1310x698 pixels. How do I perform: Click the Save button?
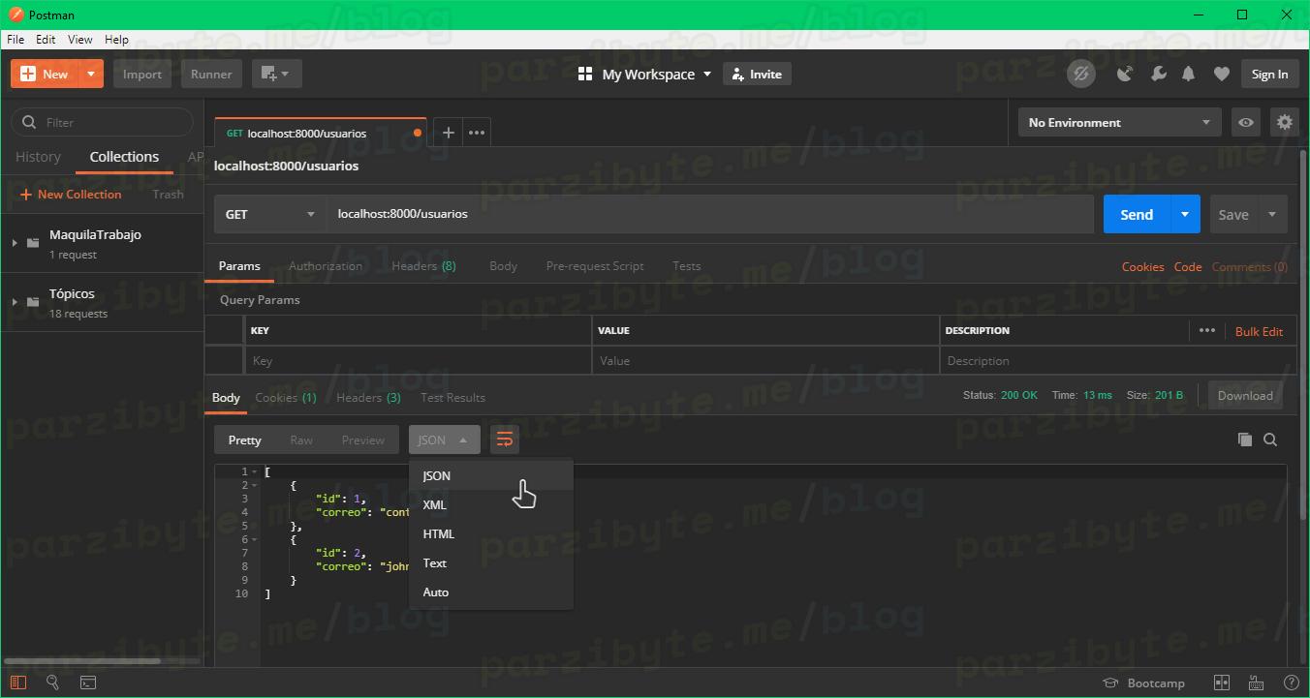1232,214
